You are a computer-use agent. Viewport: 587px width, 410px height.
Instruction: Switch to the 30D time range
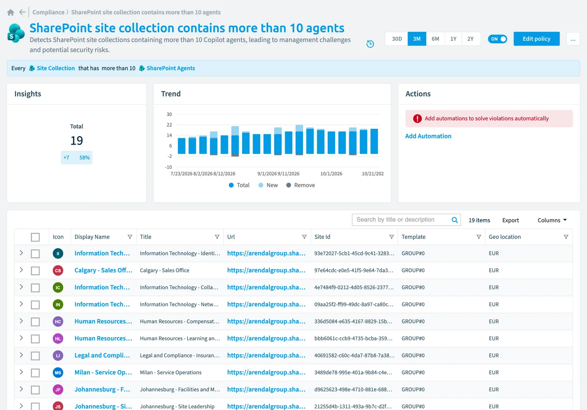(x=397, y=39)
